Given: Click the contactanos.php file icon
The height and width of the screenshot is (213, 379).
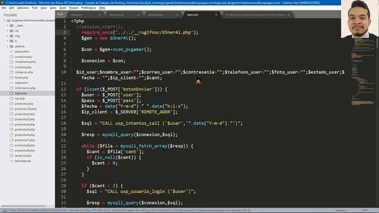Looking at the screenshot, I should (x=11, y=62).
